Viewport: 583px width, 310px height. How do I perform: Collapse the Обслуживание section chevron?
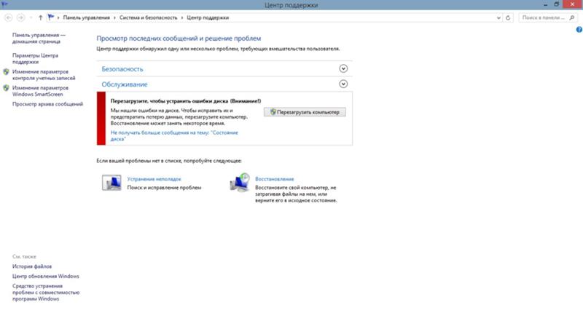(343, 84)
